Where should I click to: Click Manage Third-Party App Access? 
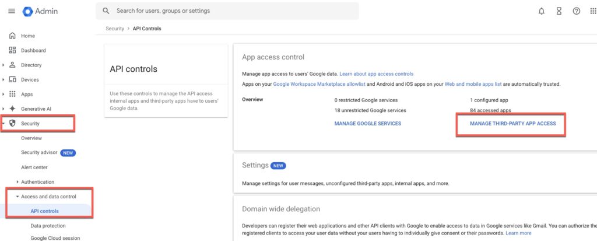point(513,124)
